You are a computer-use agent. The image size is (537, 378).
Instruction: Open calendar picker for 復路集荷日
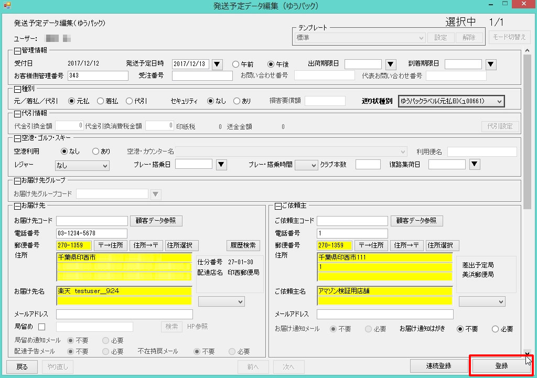[x=475, y=165]
